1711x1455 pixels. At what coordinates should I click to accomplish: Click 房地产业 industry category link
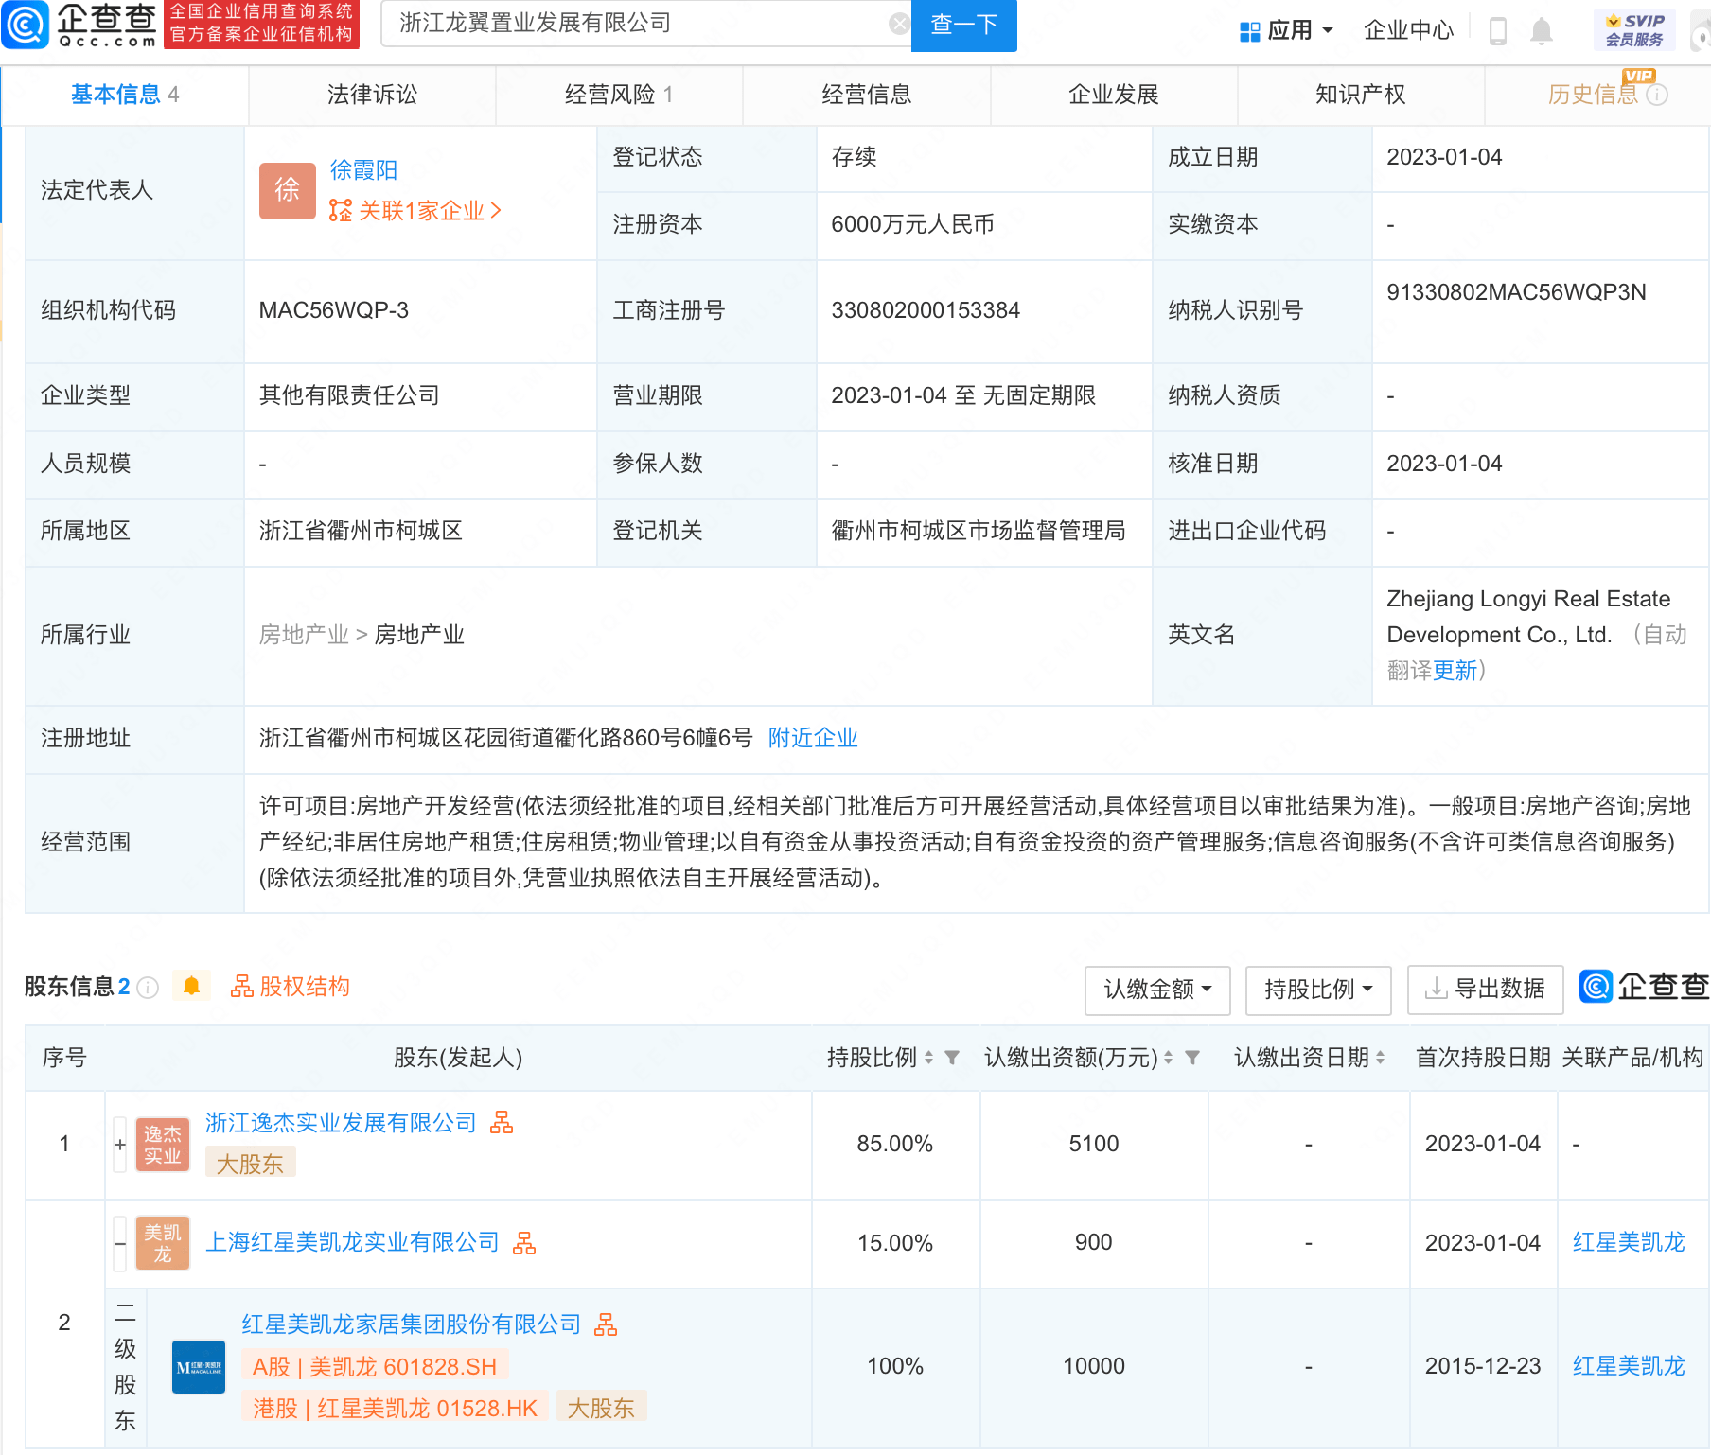304,635
